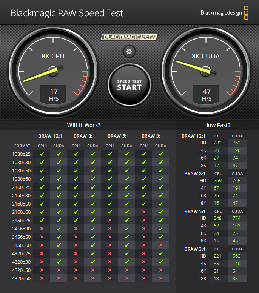Click 4320p25 BRAW 12:1 CPU red cross

[x=42, y=253]
